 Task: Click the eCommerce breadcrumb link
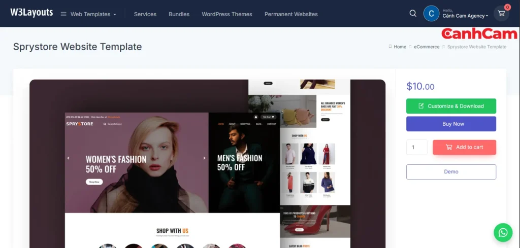click(427, 47)
